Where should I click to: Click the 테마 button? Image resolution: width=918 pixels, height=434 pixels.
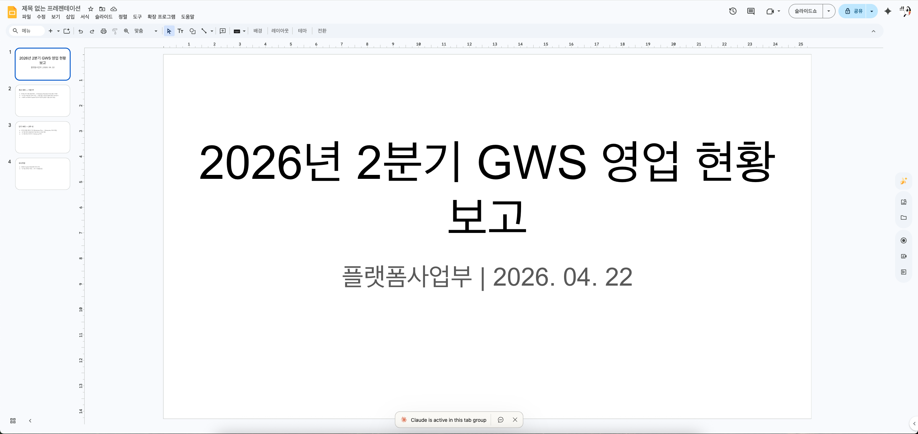[x=302, y=31]
